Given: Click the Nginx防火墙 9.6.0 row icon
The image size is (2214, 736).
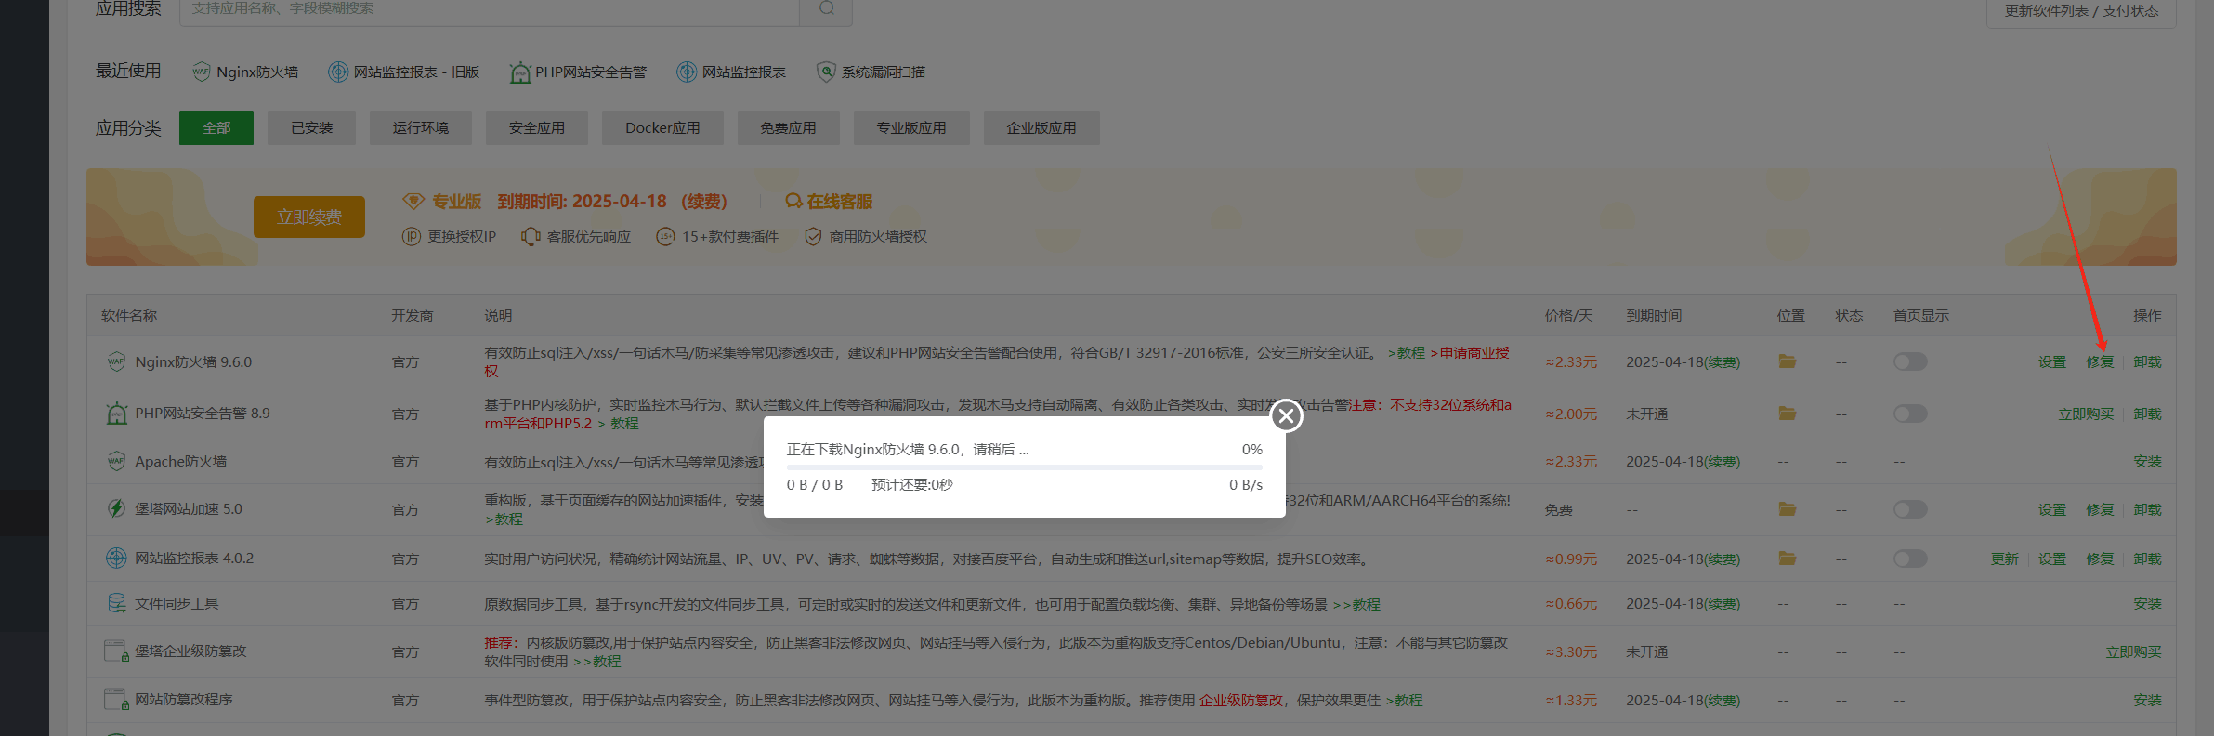Looking at the screenshot, I should coord(116,361).
